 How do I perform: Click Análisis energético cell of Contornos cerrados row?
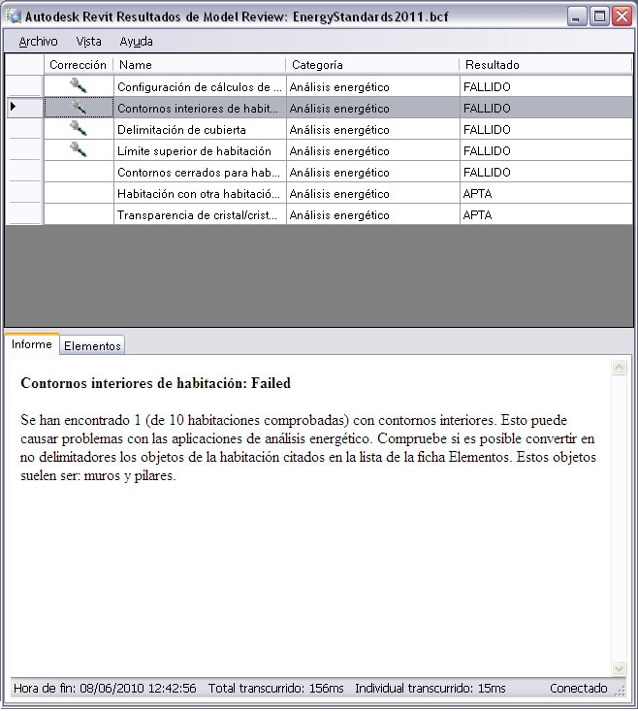[372, 173]
